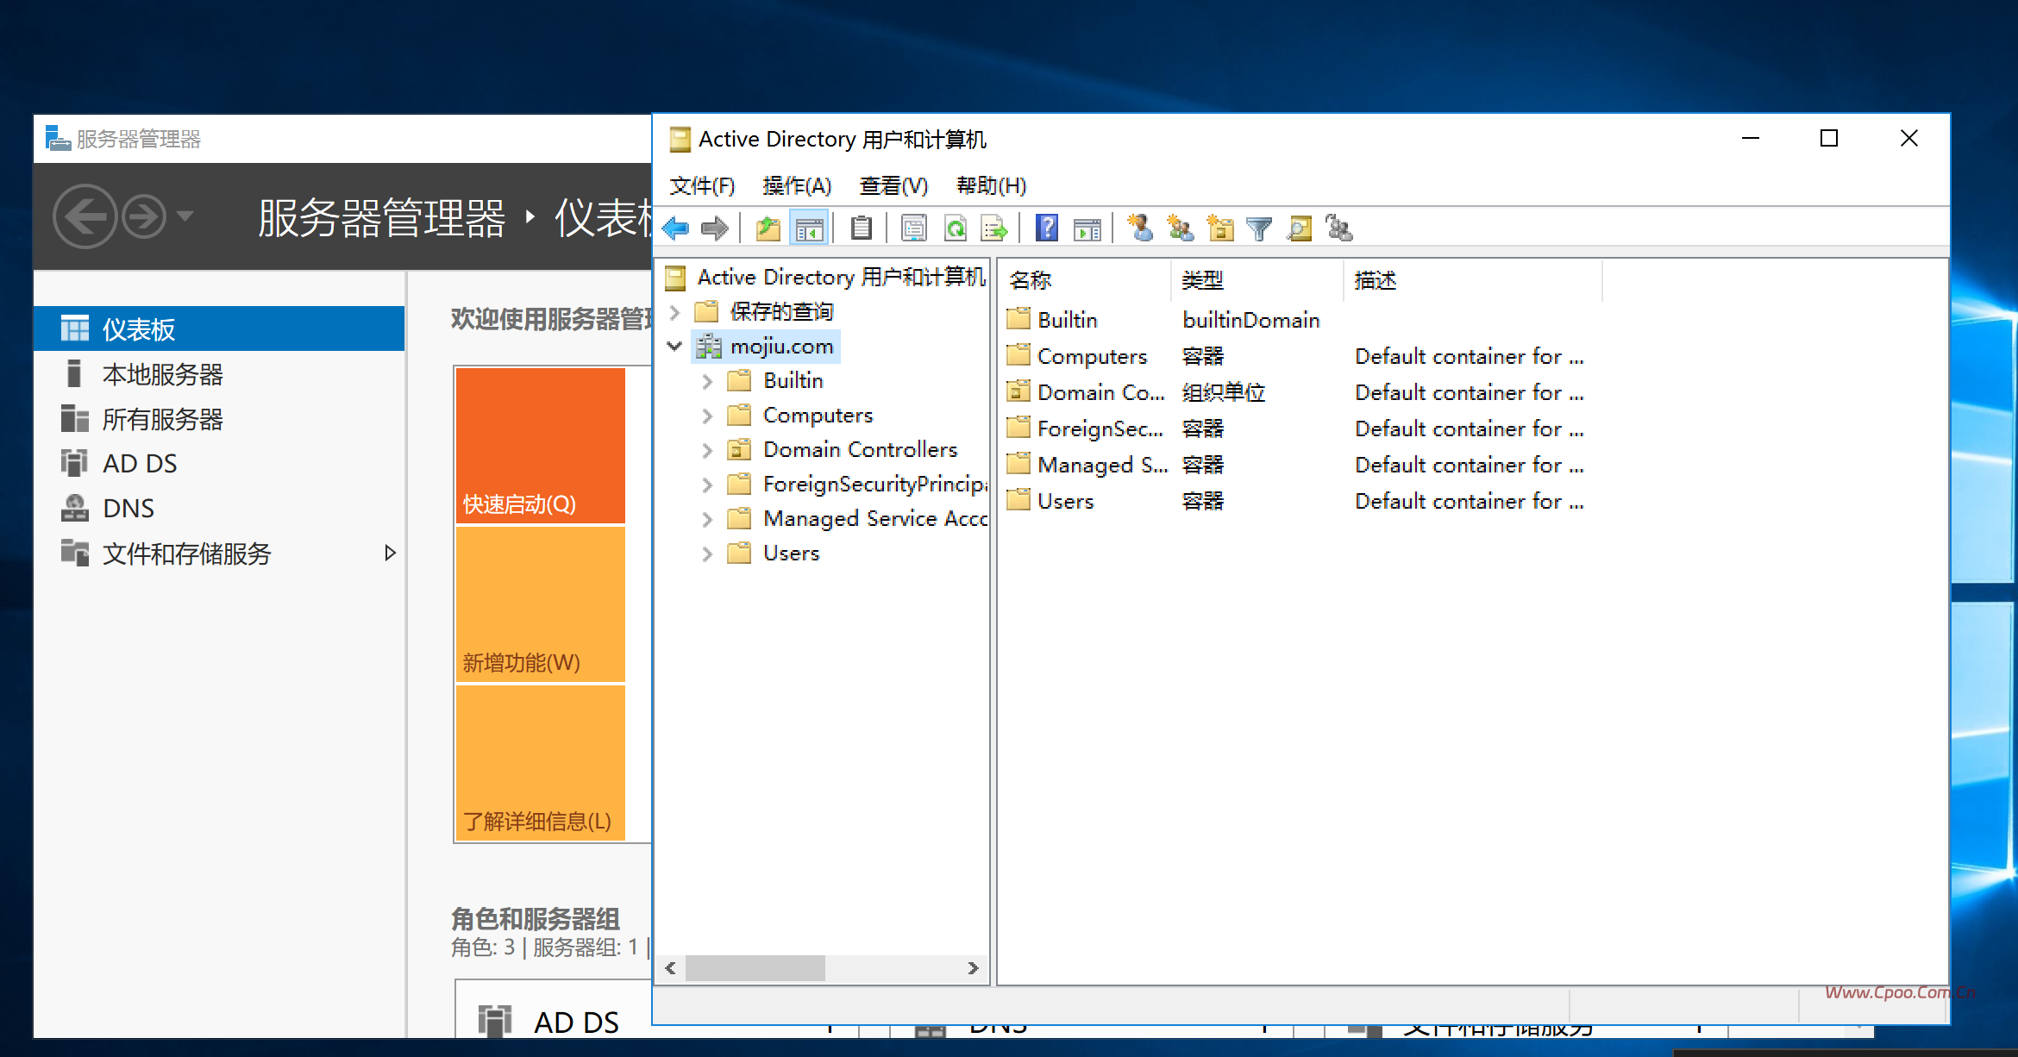Create a new user with toolbar icon
The image size is (2018, 1057).
[x=1140, y=228]
